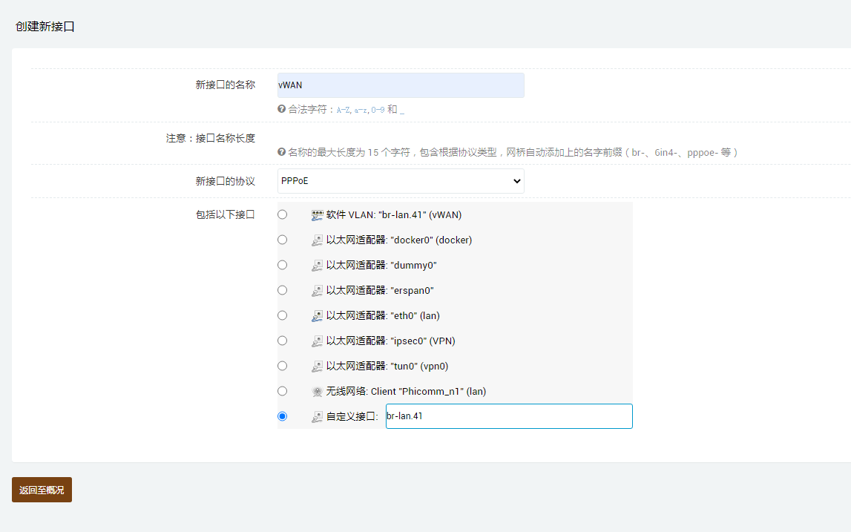Click the 自定义接口: label text

click(x=352, y=416)
